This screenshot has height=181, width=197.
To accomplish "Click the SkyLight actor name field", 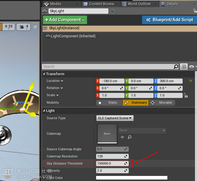I will (78, 11).
